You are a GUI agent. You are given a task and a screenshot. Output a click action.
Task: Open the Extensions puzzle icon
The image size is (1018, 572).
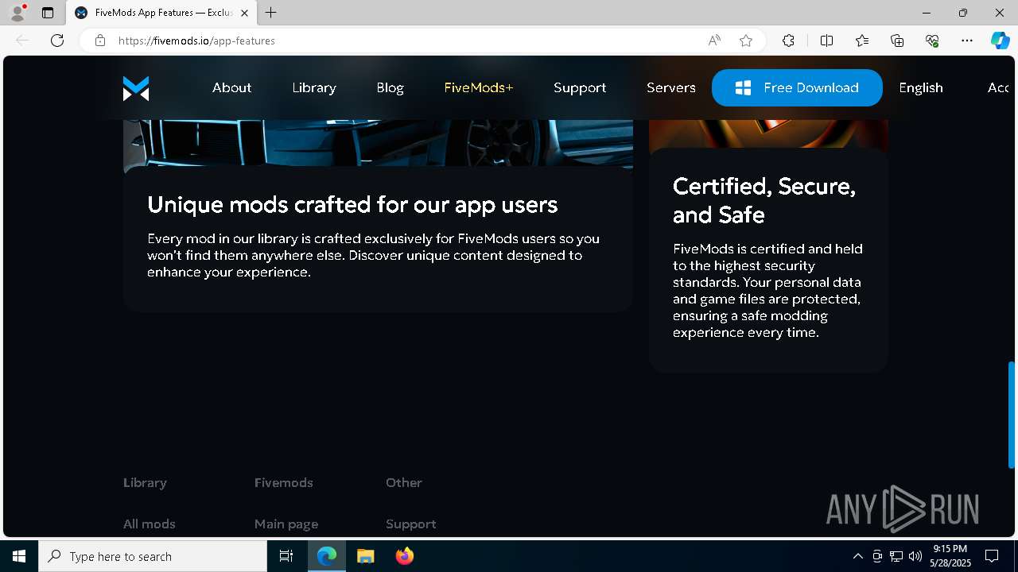788,41
